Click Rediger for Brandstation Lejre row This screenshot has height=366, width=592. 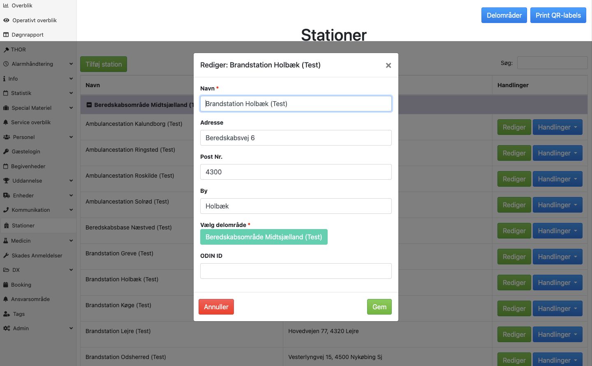514,335
